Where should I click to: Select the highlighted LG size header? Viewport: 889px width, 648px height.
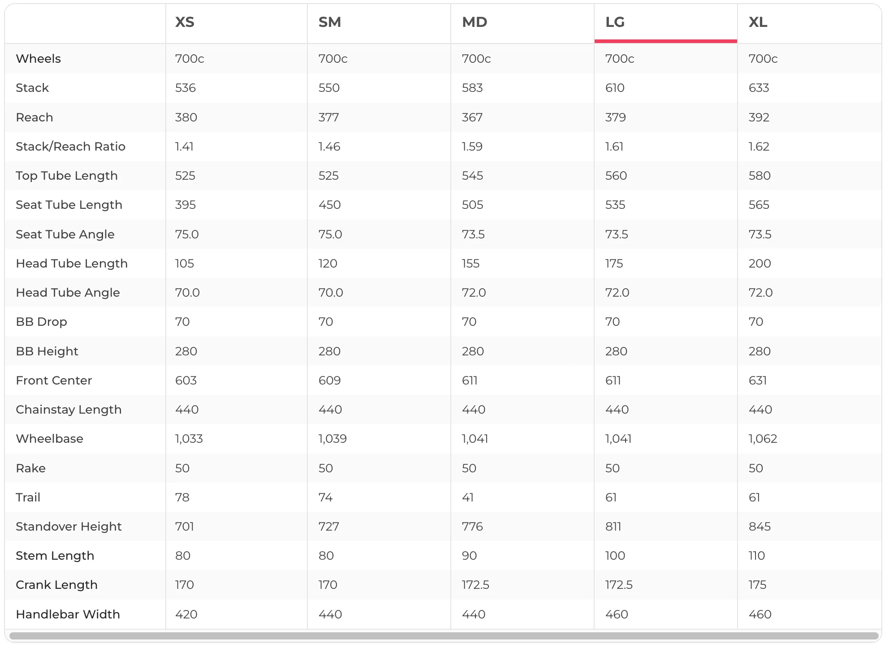pos(615,22)
